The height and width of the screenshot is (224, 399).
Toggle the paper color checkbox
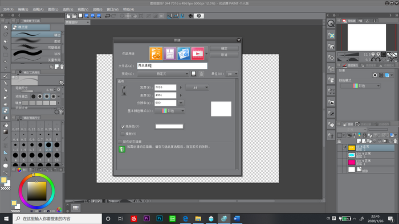[123, 126]
